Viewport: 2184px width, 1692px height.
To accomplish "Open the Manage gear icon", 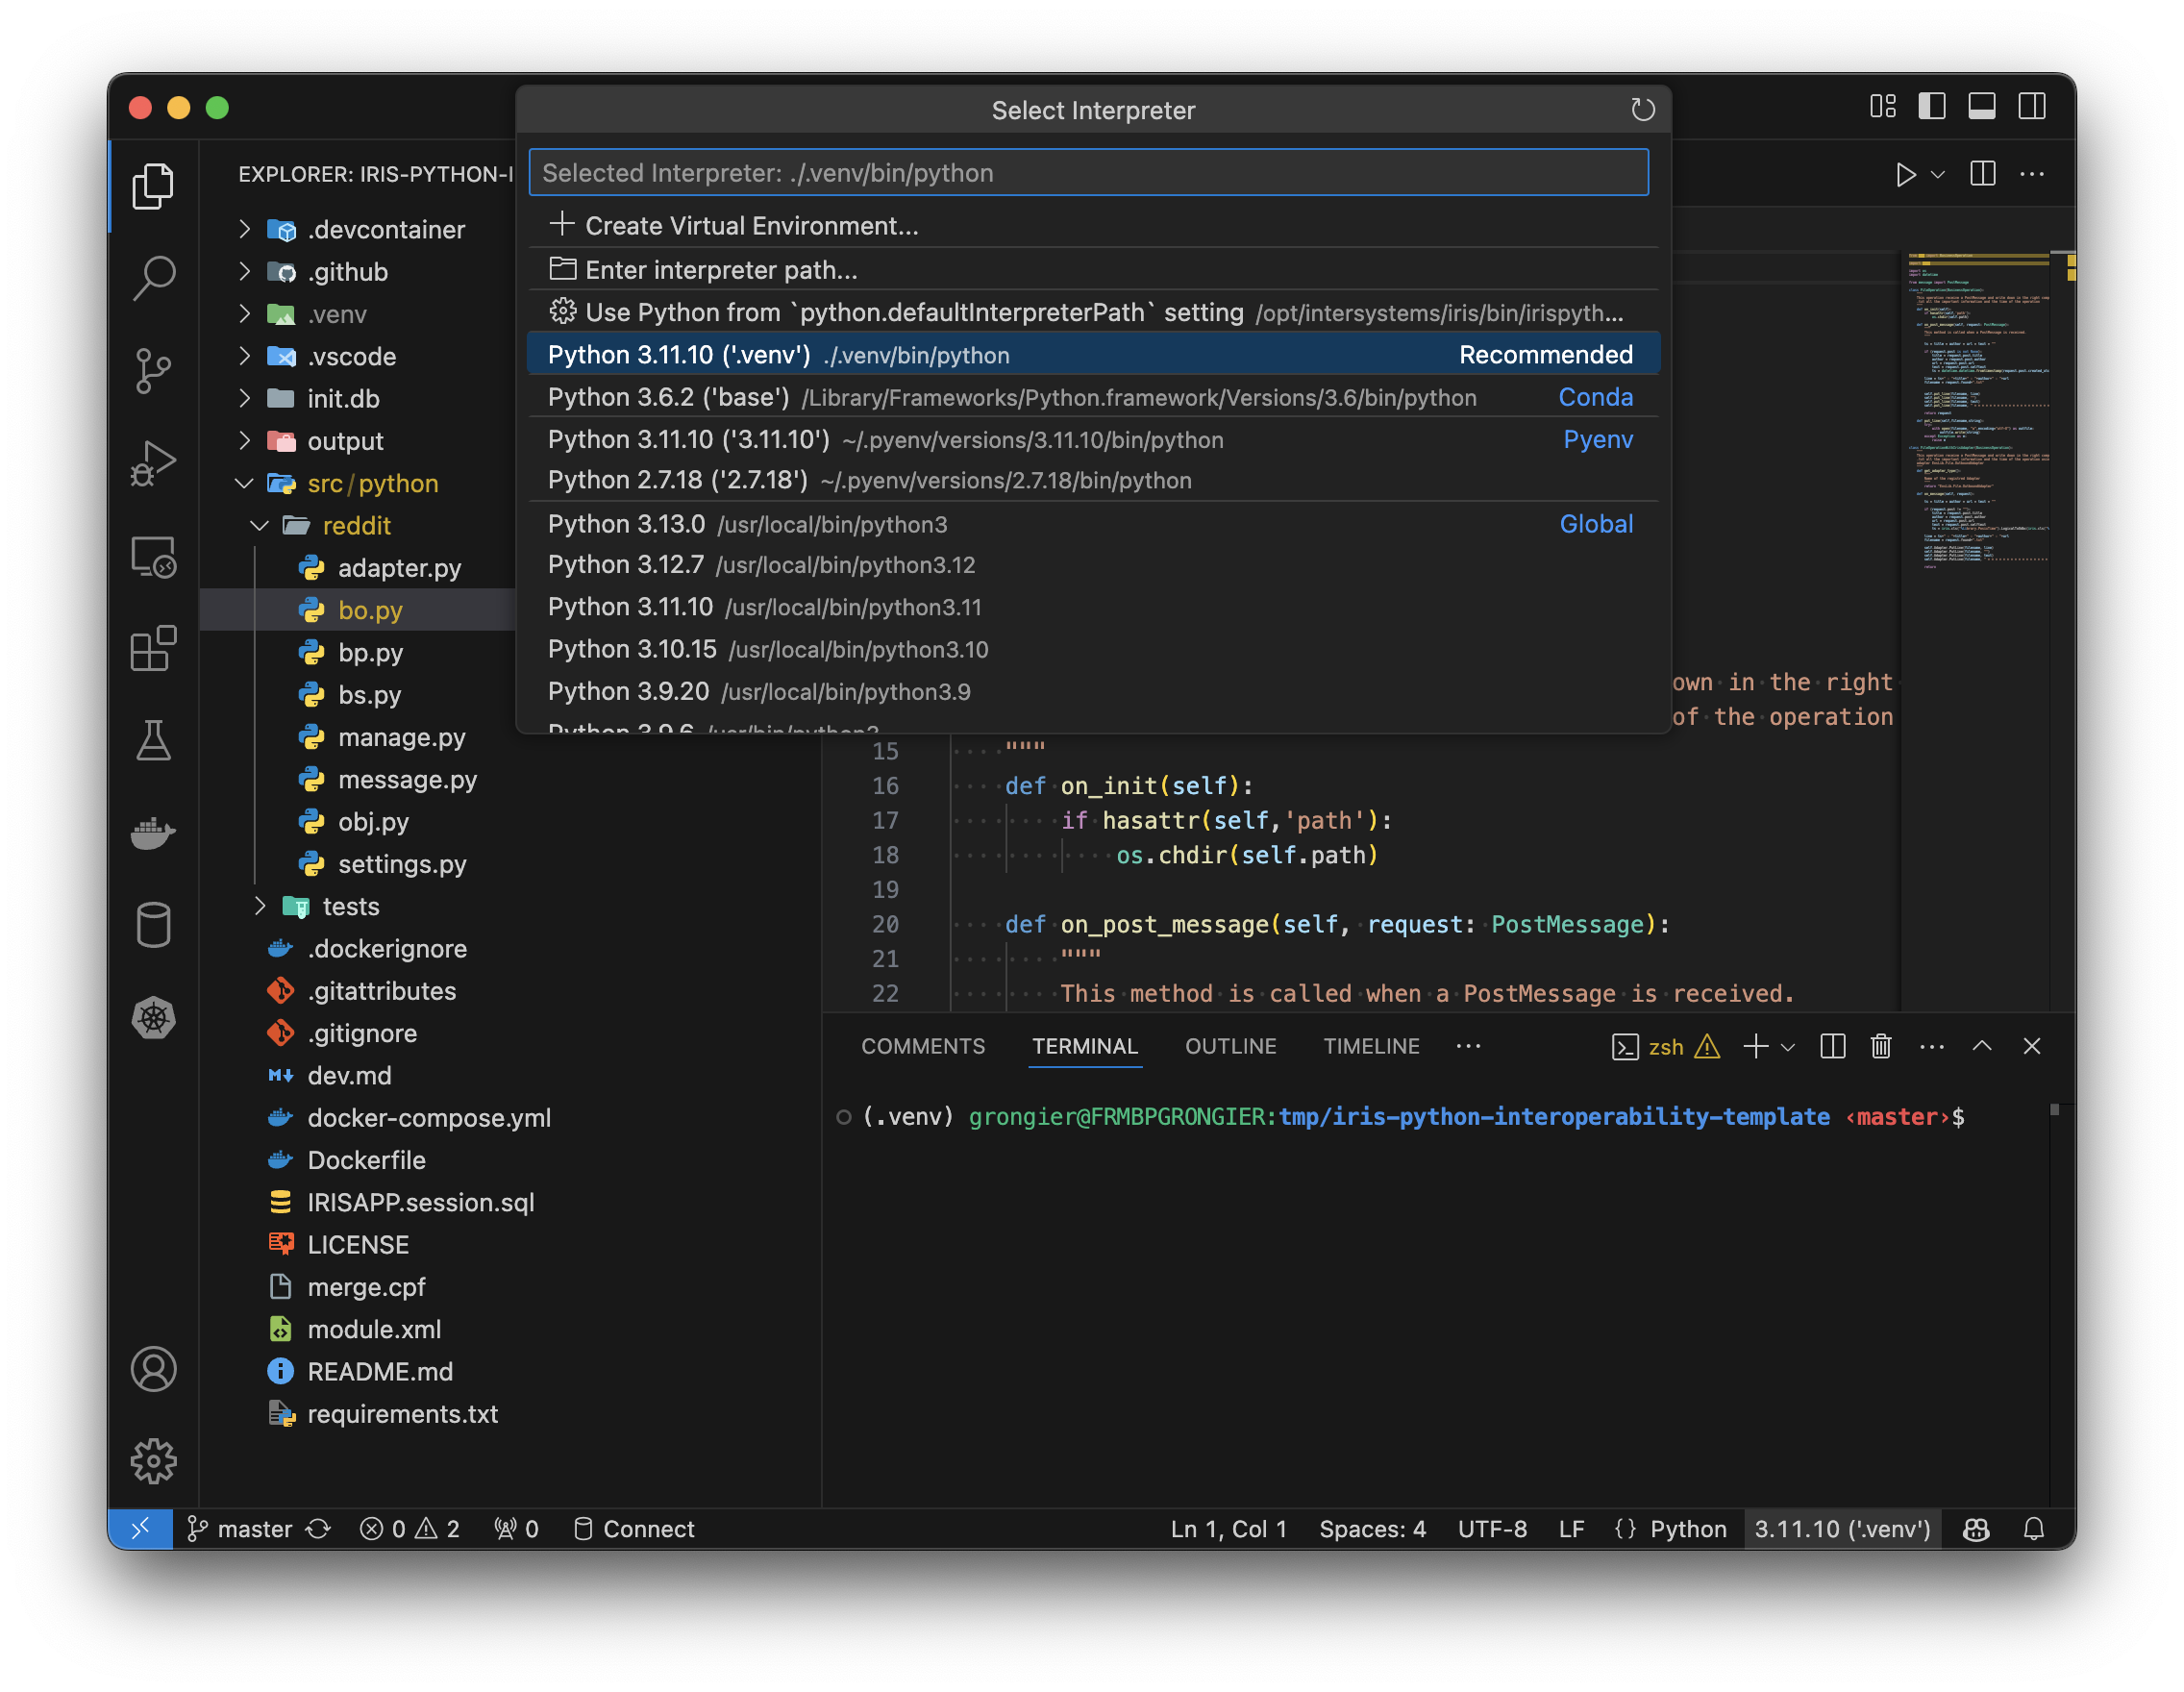I will click(153, 1461).
